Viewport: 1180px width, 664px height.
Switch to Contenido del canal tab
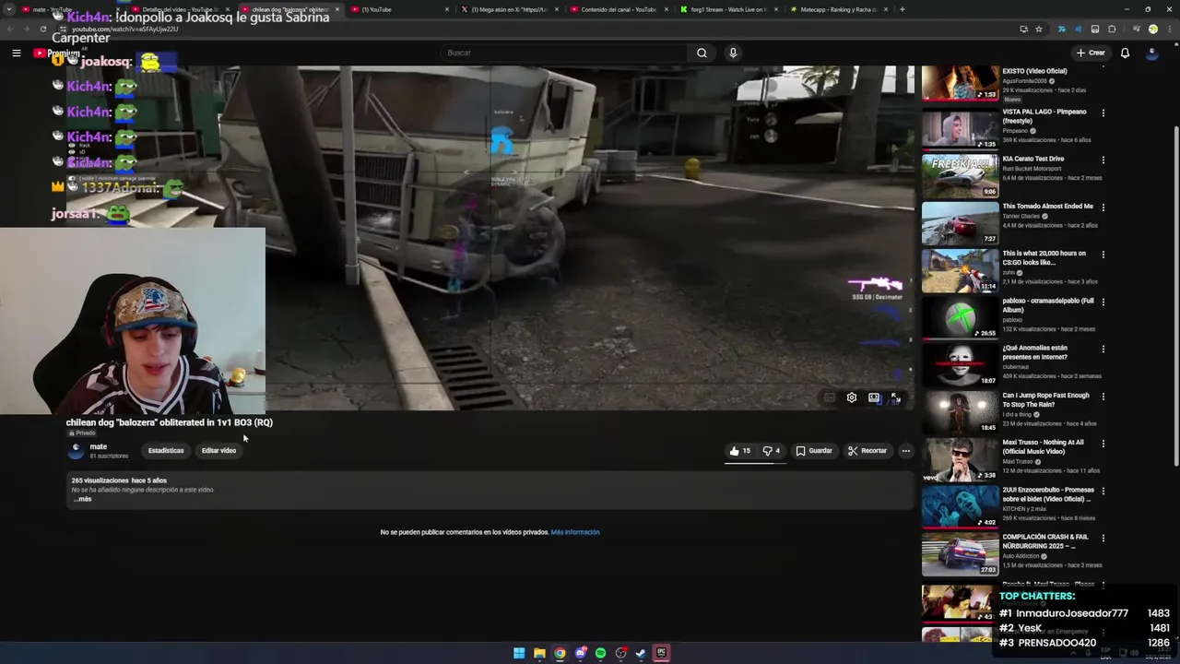(618, 9)
